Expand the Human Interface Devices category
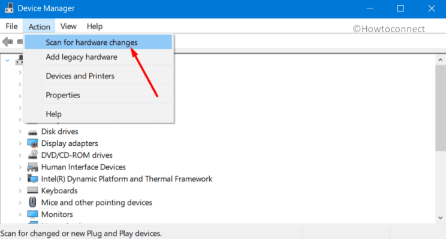 [x=20, y=167]
